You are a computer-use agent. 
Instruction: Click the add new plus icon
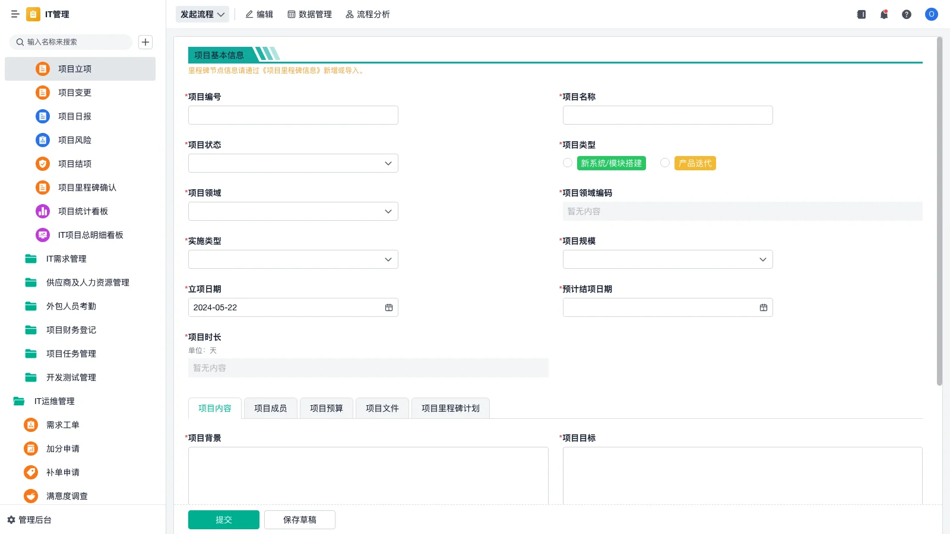[145, 42]
